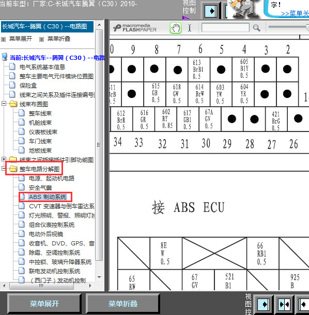The height and width of the screenshot is (315, 309).
Task: Click the page icon beside 电气系统基本信息
Action: pyautogui.click(x=12, y=67)
